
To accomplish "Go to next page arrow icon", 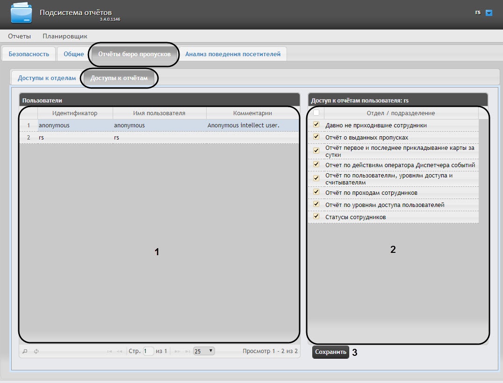I will tap(177, 352).
